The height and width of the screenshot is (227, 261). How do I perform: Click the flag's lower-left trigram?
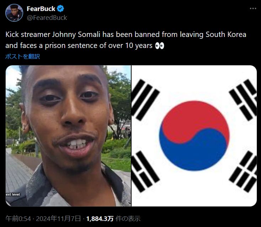(x=145, y=172)
